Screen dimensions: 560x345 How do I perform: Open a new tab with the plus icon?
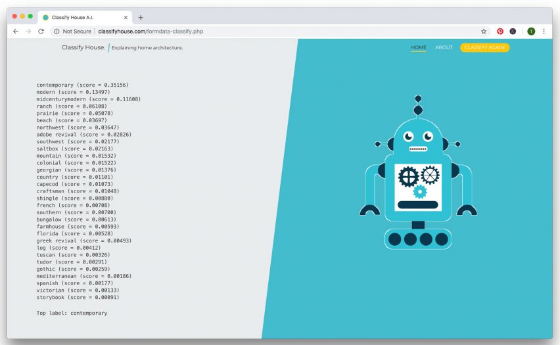(141, 18)
